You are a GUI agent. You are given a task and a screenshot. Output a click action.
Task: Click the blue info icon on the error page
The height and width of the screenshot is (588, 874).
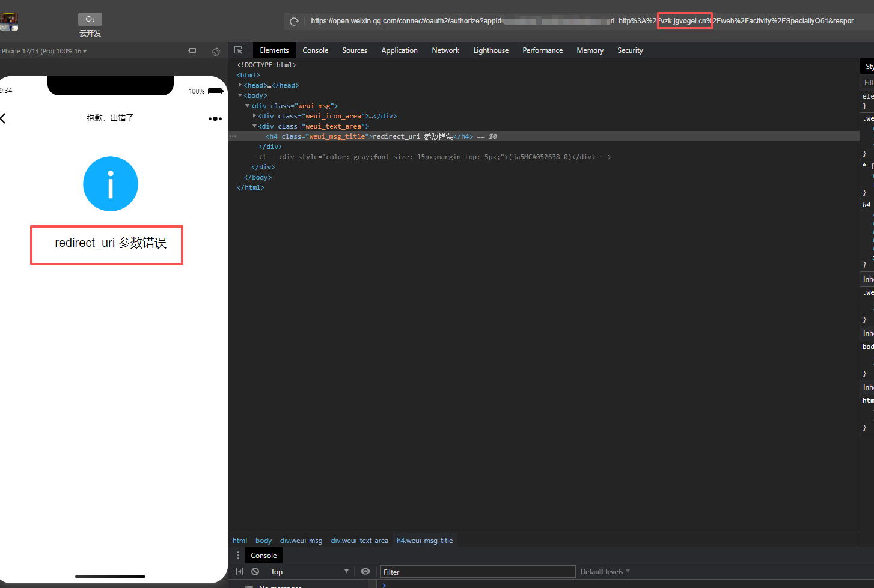111,184
